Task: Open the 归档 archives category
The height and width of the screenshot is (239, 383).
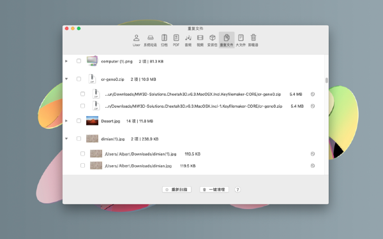Action: 164,40
